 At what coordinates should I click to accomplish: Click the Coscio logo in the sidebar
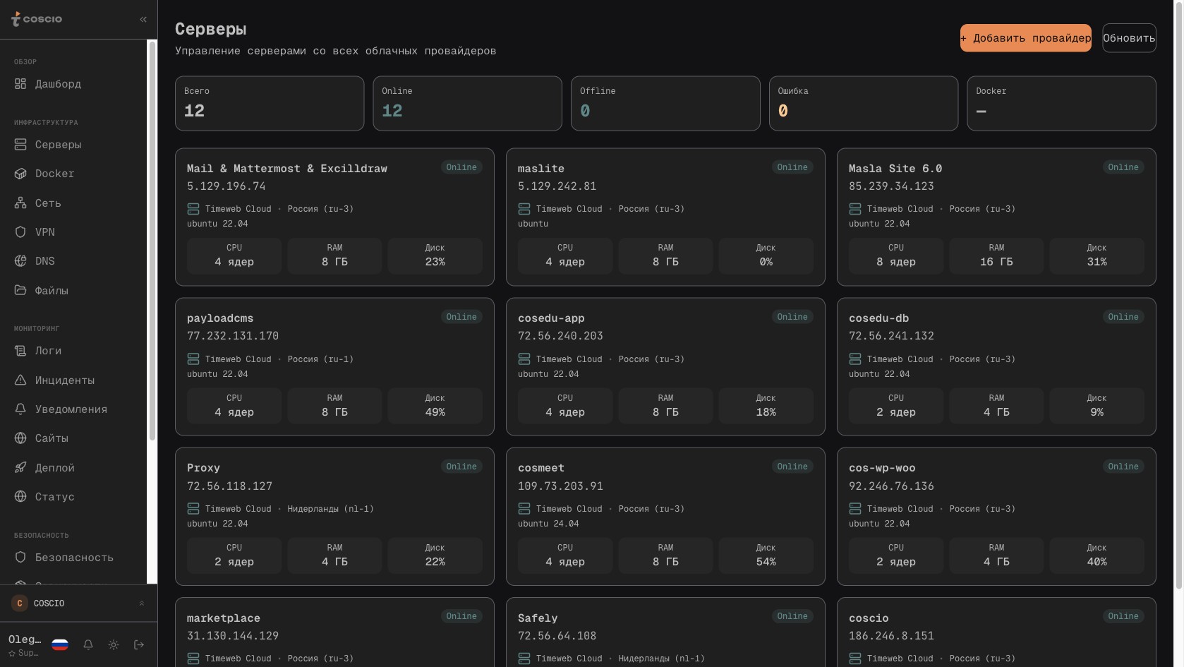(x=37, y=19)
